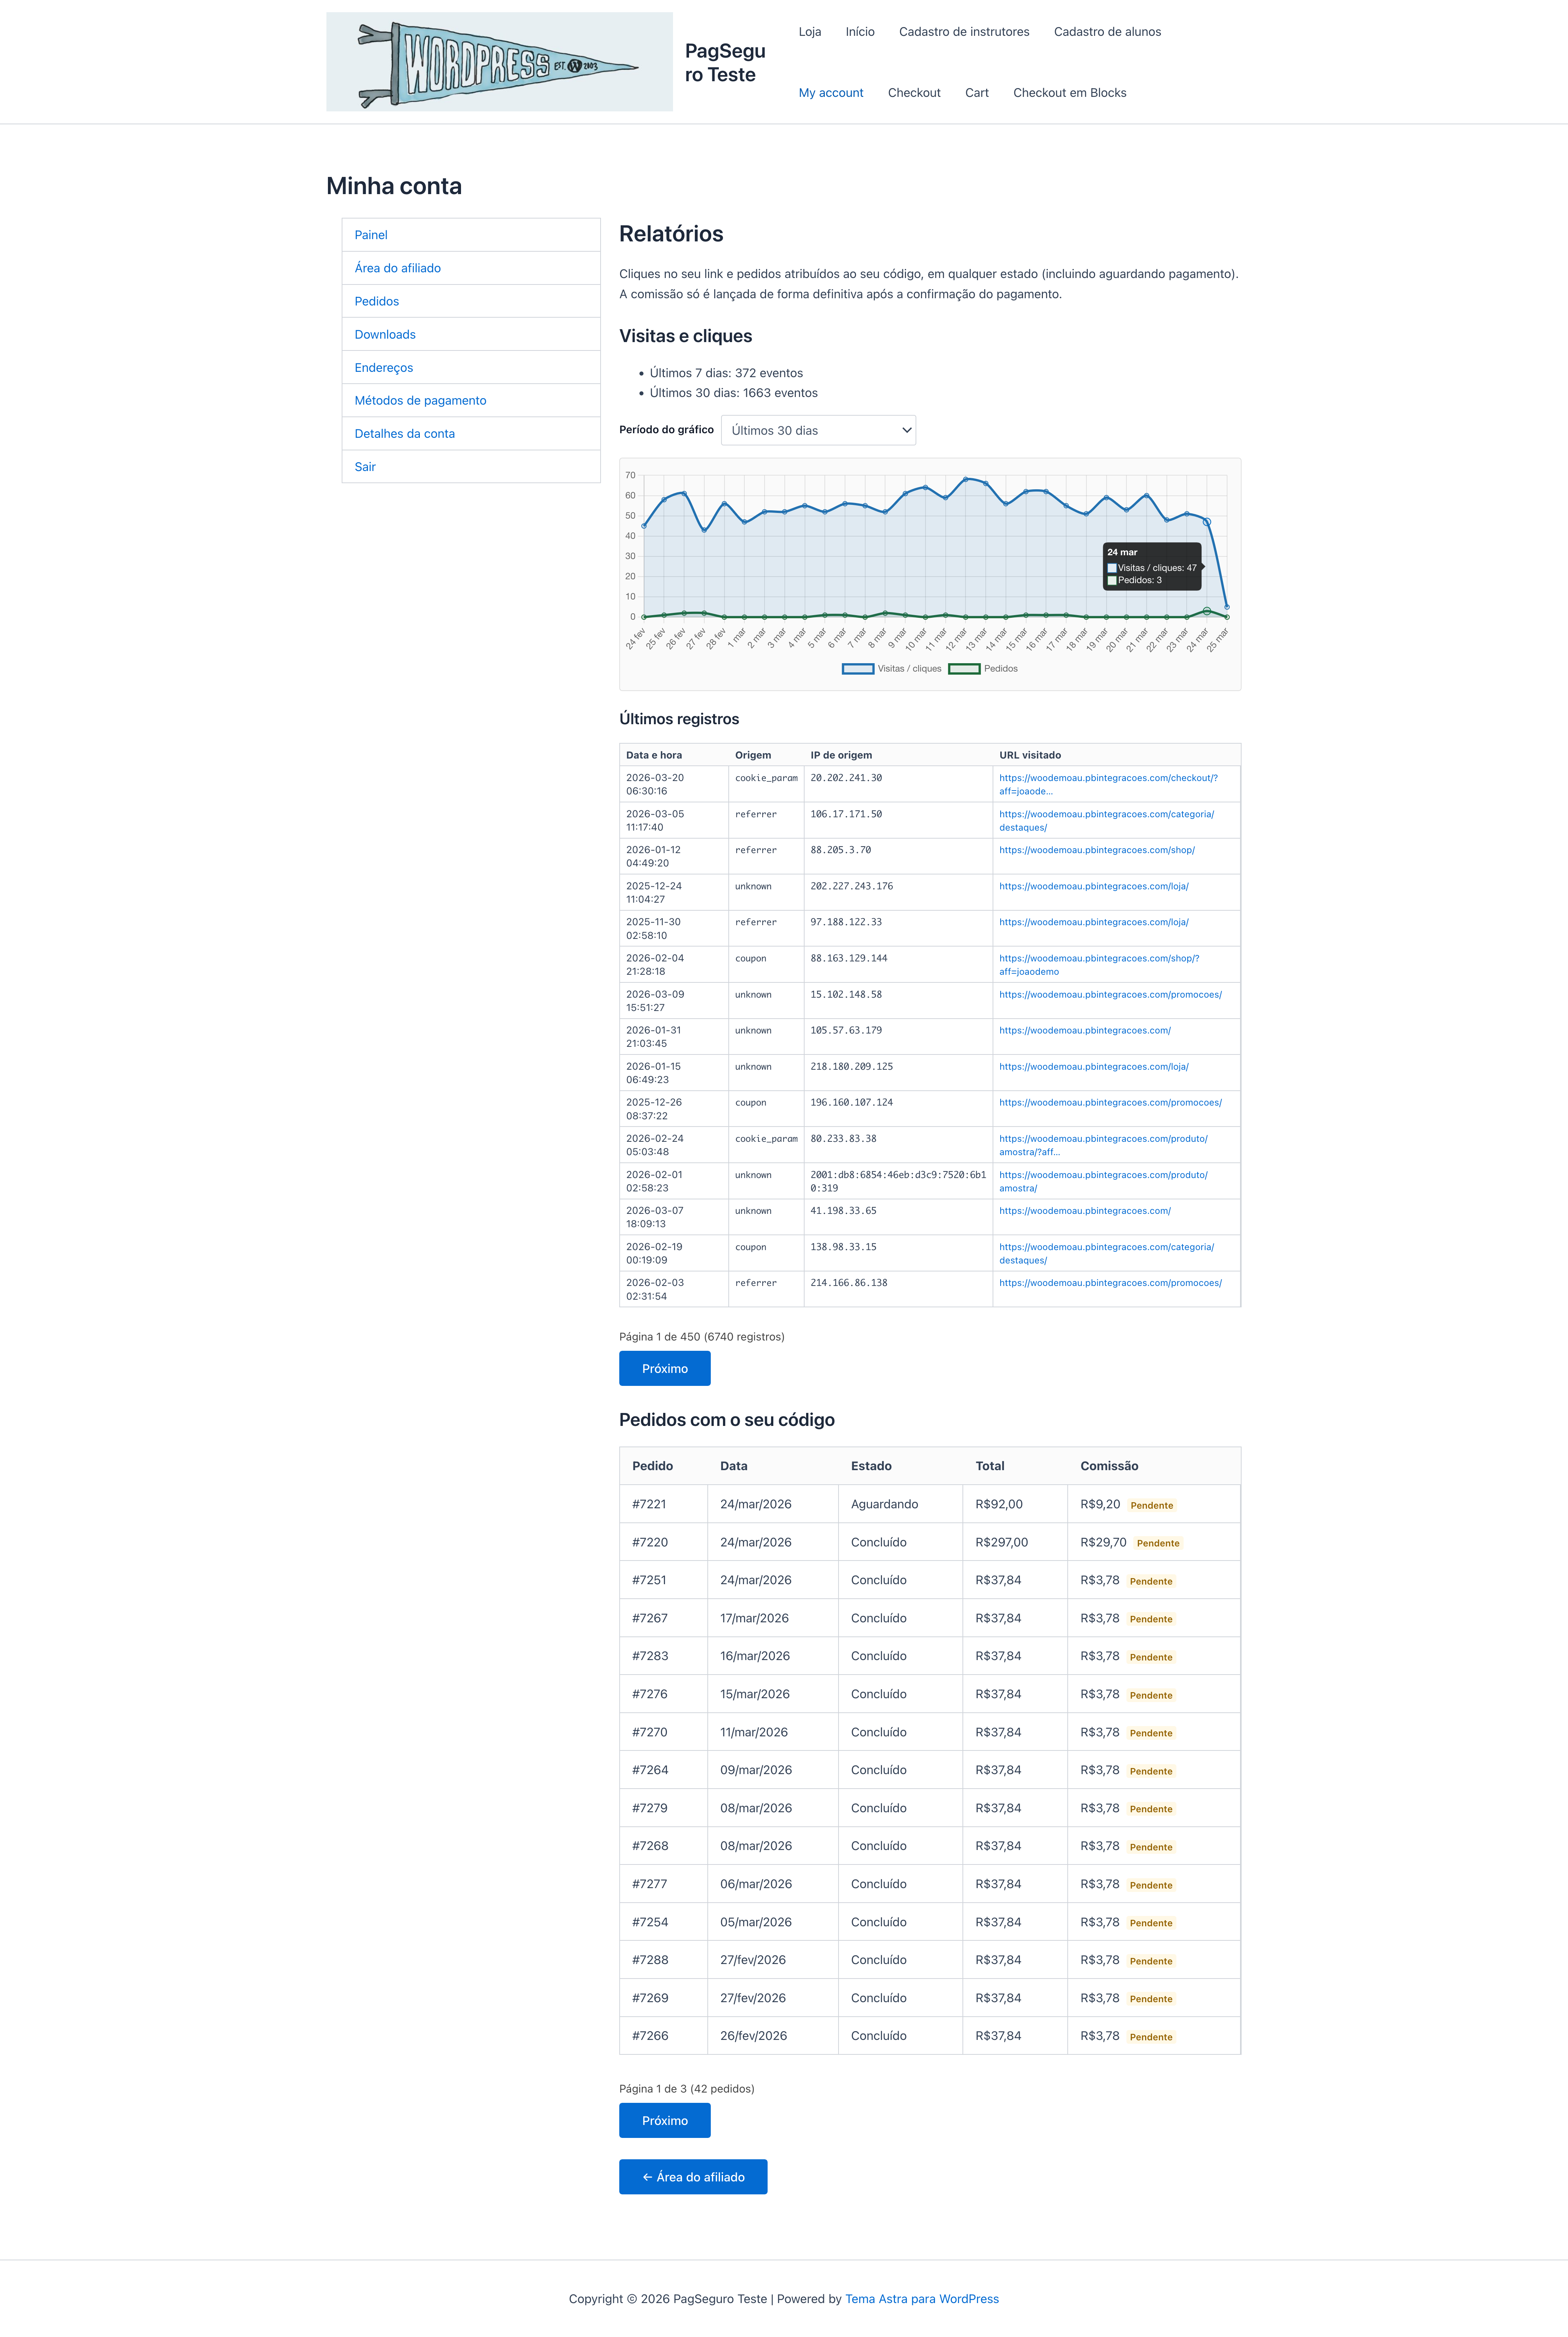Image resolution: width=1568 pixels, height=2337 pixels.
Task: Click cookie_param origin of 2026-02-24 record
Action: [x=767, y=1139]
